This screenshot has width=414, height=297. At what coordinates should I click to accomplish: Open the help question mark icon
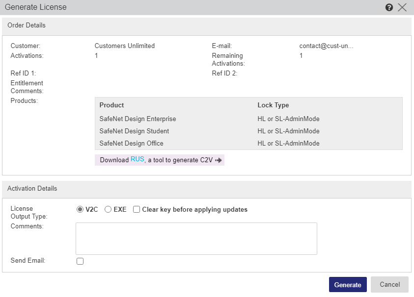(389, 7)
